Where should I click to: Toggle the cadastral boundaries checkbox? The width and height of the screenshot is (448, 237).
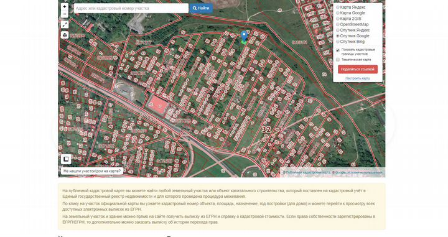pyautogui.click(x=338, y=50)
